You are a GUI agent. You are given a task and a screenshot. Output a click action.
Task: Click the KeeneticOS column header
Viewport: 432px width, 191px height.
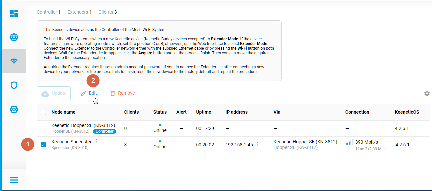[x=407, y=112]
